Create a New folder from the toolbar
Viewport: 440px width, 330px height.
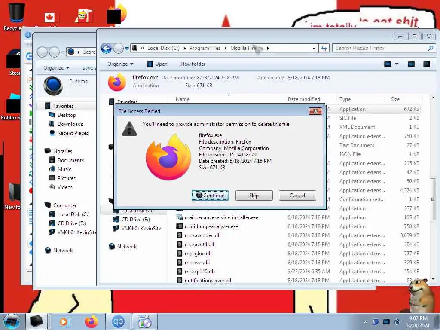(193, 64)
